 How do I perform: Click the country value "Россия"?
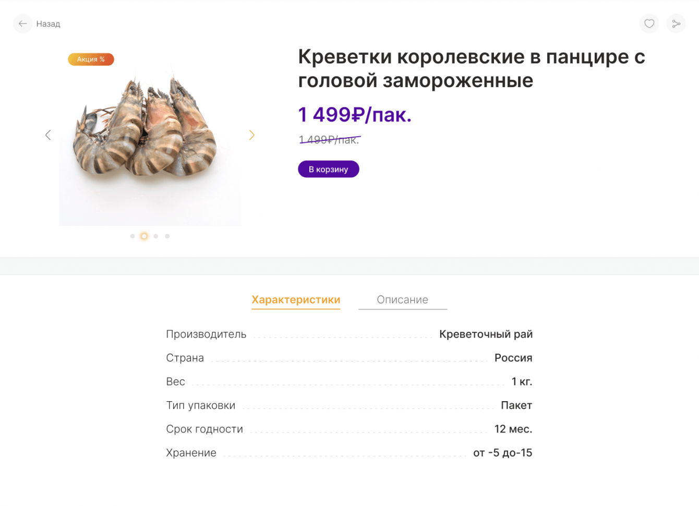coord(513,358)
